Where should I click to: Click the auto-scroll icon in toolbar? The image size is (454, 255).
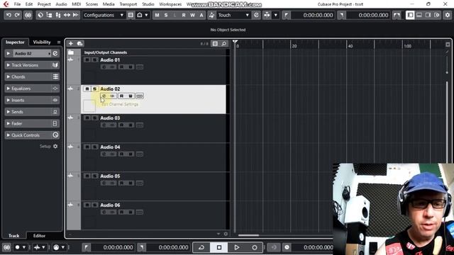click(267, 15)
